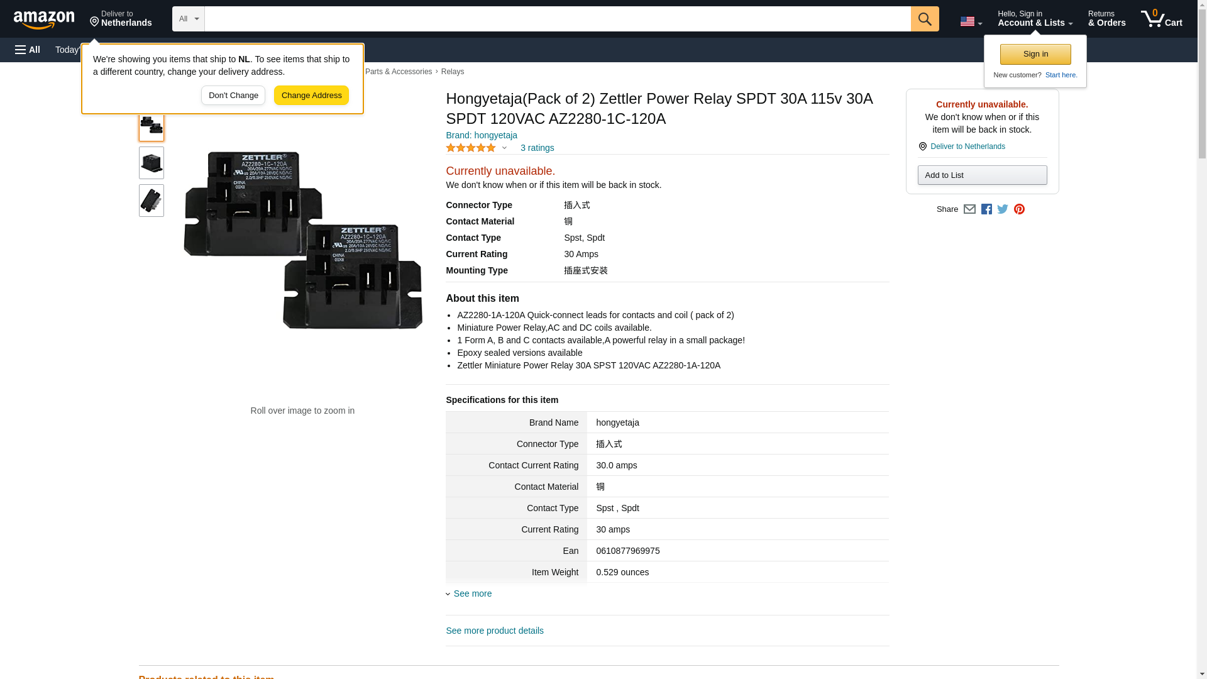This screenshot has height=679, width=1207.
Task: Click the Change Address button
Action: tap(311, 96)
